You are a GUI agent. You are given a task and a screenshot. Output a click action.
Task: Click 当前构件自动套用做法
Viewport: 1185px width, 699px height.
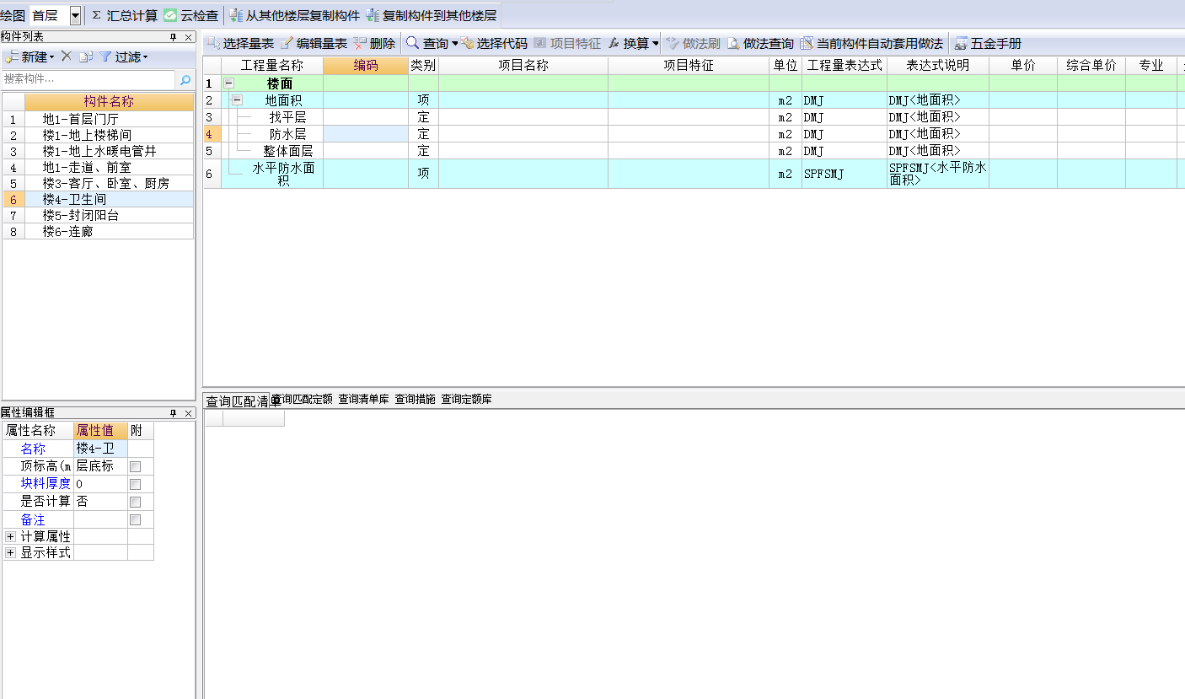click(x=871, y=43)
